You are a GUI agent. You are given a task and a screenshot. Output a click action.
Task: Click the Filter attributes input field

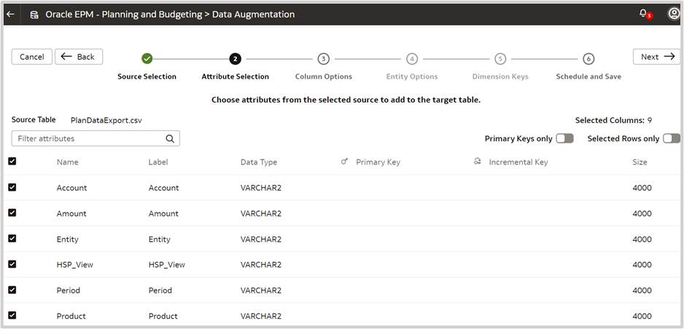(88, 138)
